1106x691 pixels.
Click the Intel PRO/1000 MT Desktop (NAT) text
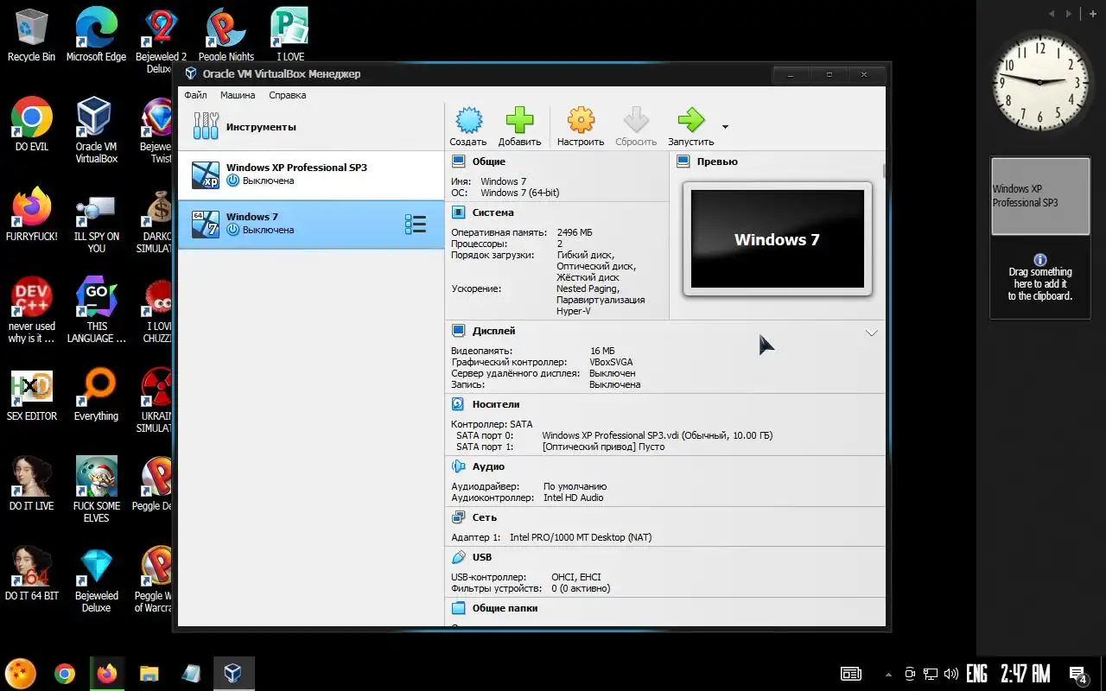pyautogui.click(x=581, y=537)
